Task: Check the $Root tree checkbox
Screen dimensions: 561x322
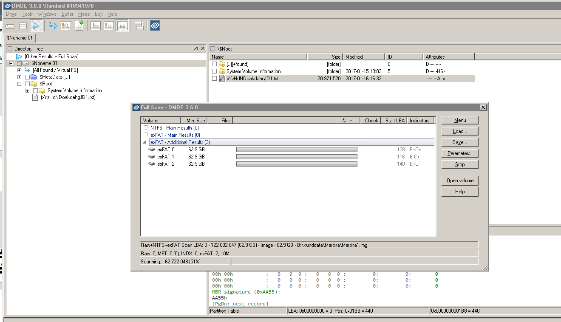Action: (x=27, y=84)
